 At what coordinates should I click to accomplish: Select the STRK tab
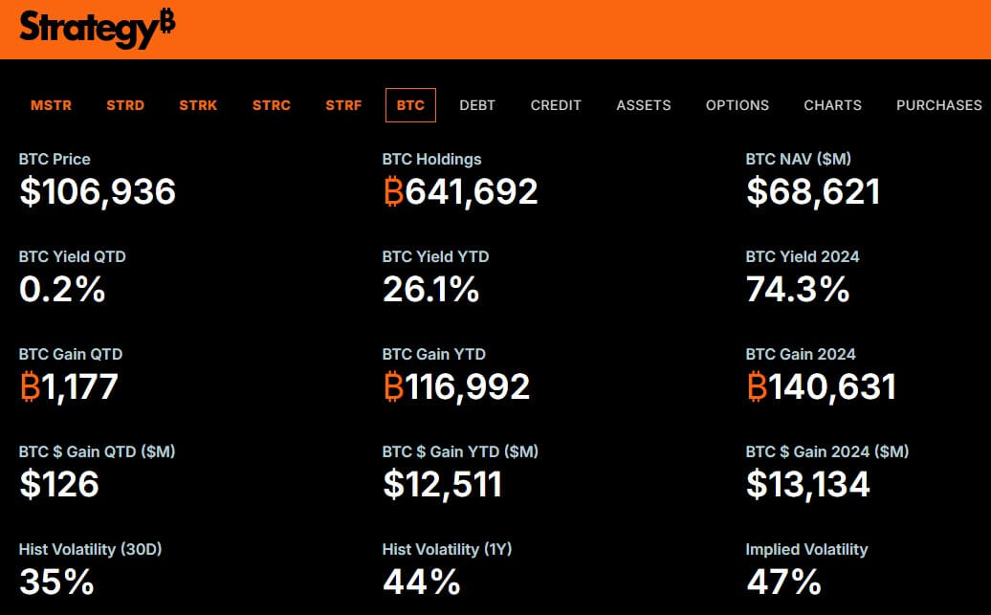pyautogui.click(x=198, y=105)
